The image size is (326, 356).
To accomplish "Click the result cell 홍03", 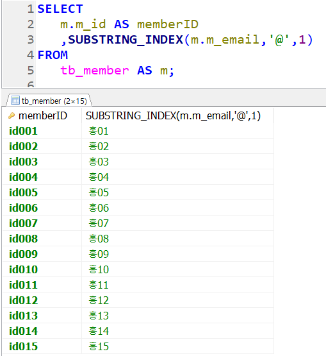I will tap(178, 162).
